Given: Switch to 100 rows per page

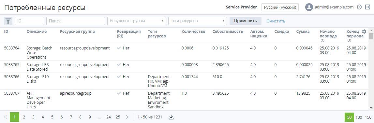Looking at the screenshot, I should (359, 117).
